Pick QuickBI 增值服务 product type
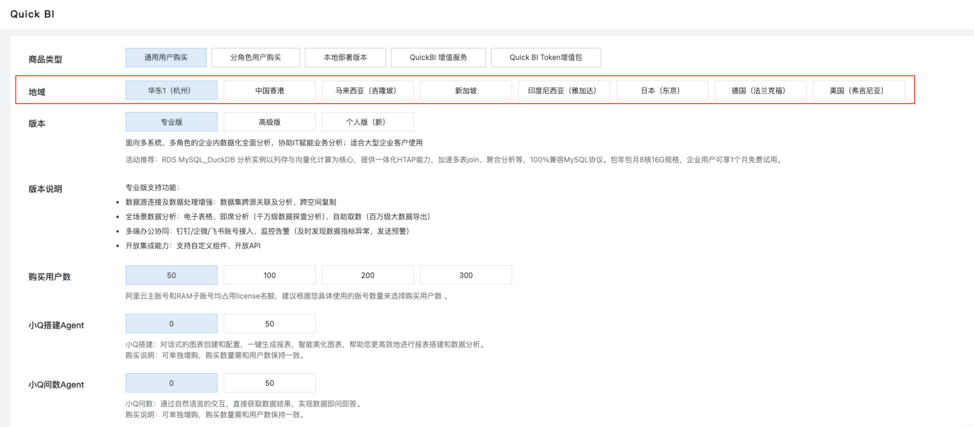Viewport: 974px width, 427px height. coord(438,58)
